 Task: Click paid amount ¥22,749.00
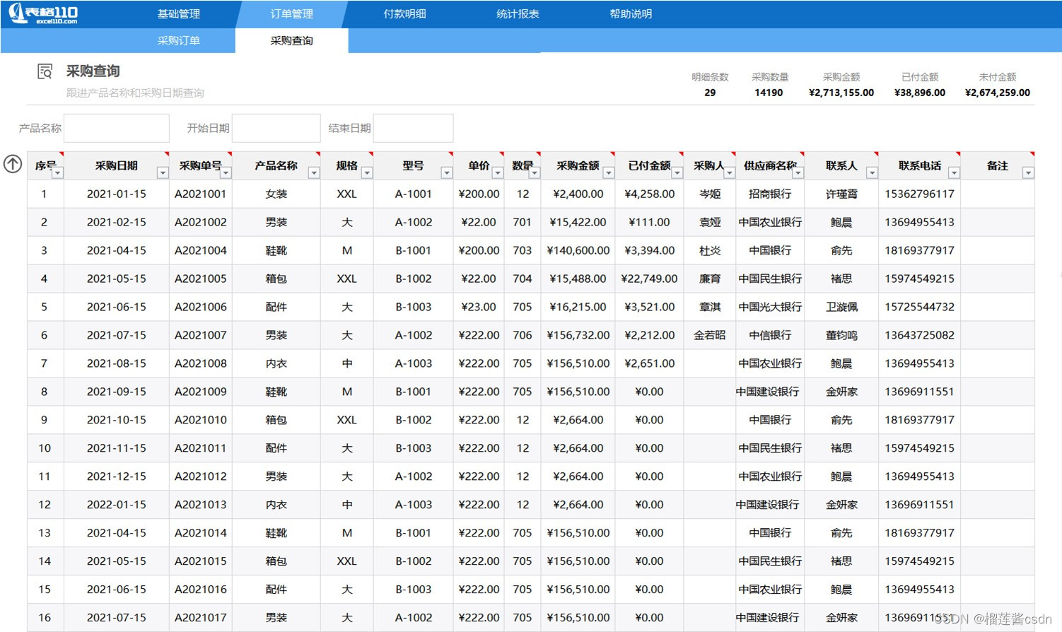tap(649, 279)
